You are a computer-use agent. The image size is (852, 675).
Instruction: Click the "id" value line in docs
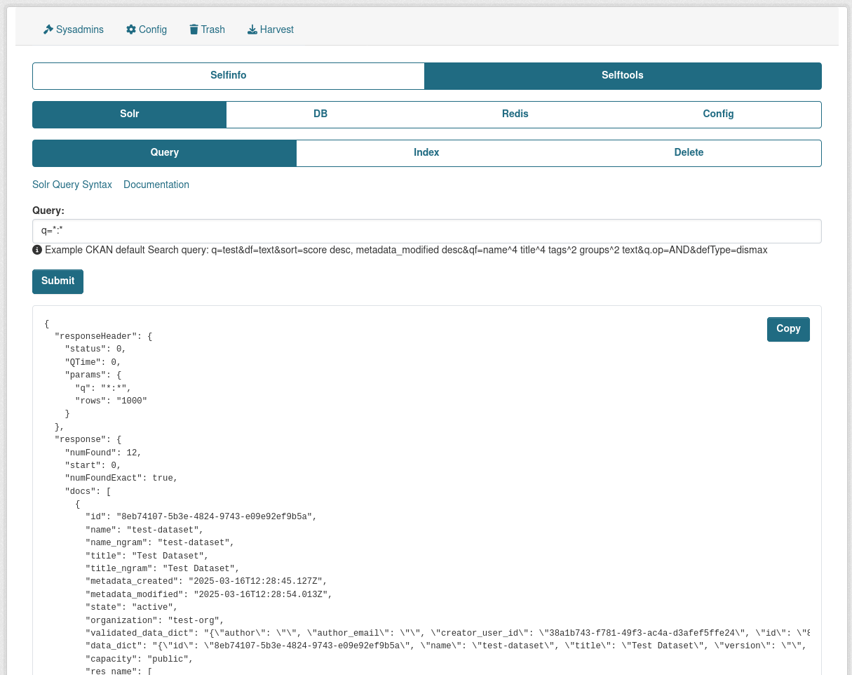[201, 517]
